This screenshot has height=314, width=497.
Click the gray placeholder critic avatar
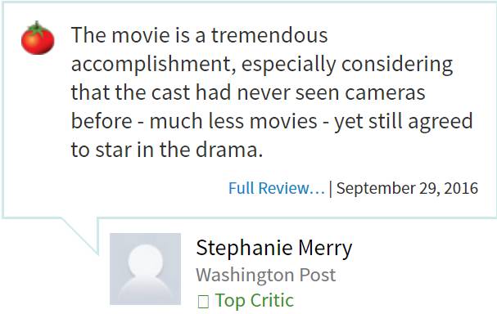(x=145, y=269)
